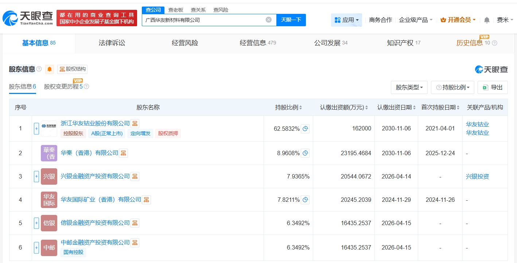Open the 兴银投资 related product link
This screenshot has width=517, height=263.
coord(478,177)
